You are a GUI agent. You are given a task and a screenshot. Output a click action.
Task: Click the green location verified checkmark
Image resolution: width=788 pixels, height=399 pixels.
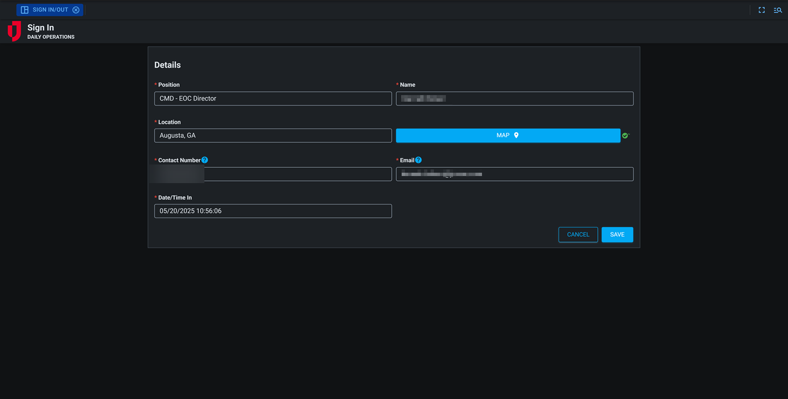click(625, 135)
